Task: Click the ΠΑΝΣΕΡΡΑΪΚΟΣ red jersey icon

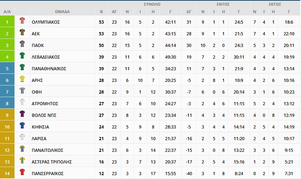Action: pyautogui.click(x=22, y=172)
